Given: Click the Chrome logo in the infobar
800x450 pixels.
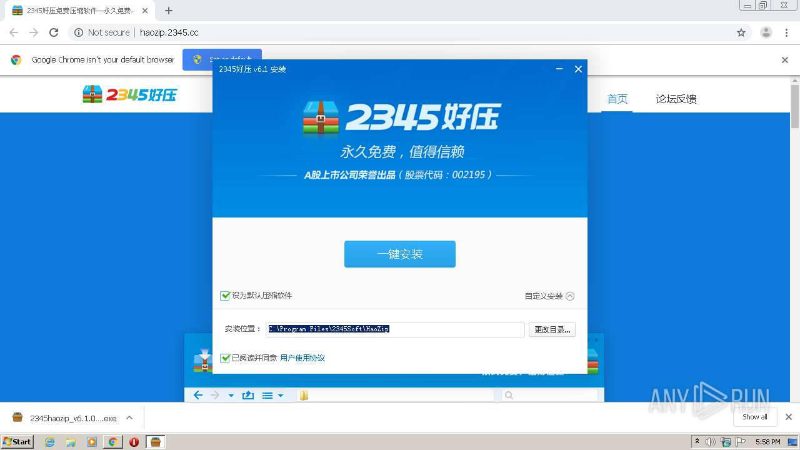Looking at the screenshot, I should (16, 60).
